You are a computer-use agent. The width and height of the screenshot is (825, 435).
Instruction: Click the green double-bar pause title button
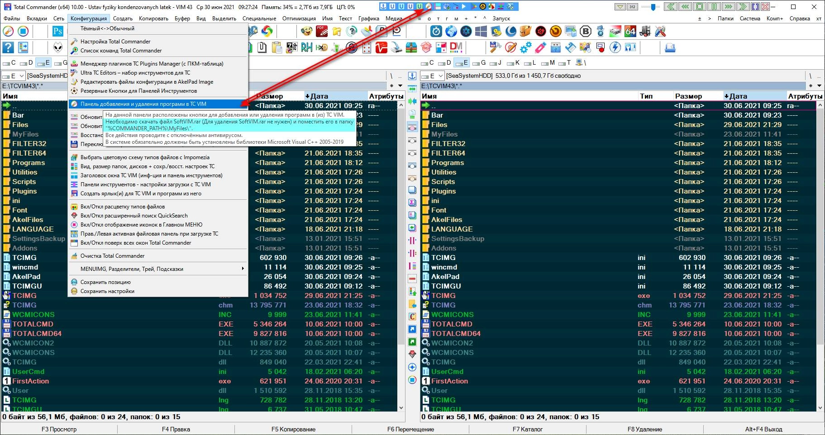(x=714, y=7)
